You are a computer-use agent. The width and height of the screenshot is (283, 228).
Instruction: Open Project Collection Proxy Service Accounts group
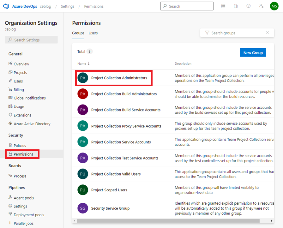click(x=126, y=126)
